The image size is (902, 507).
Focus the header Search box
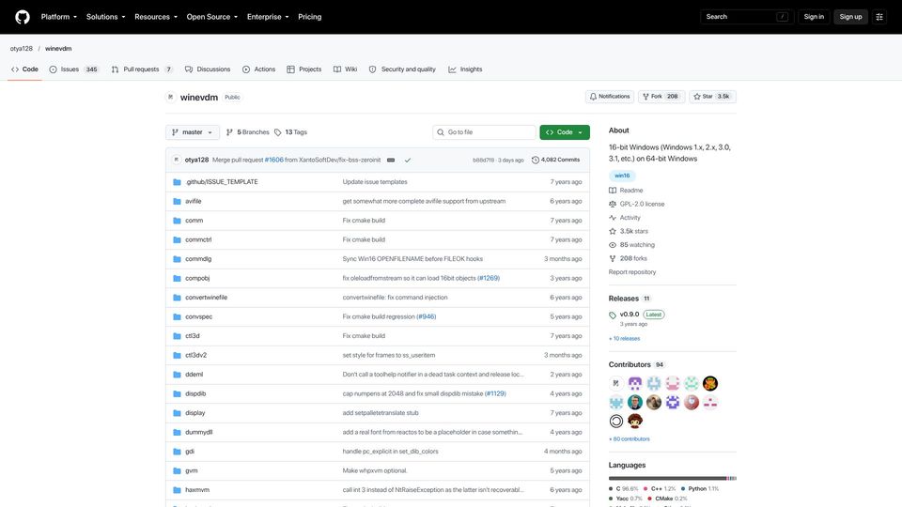coord(747,17)
